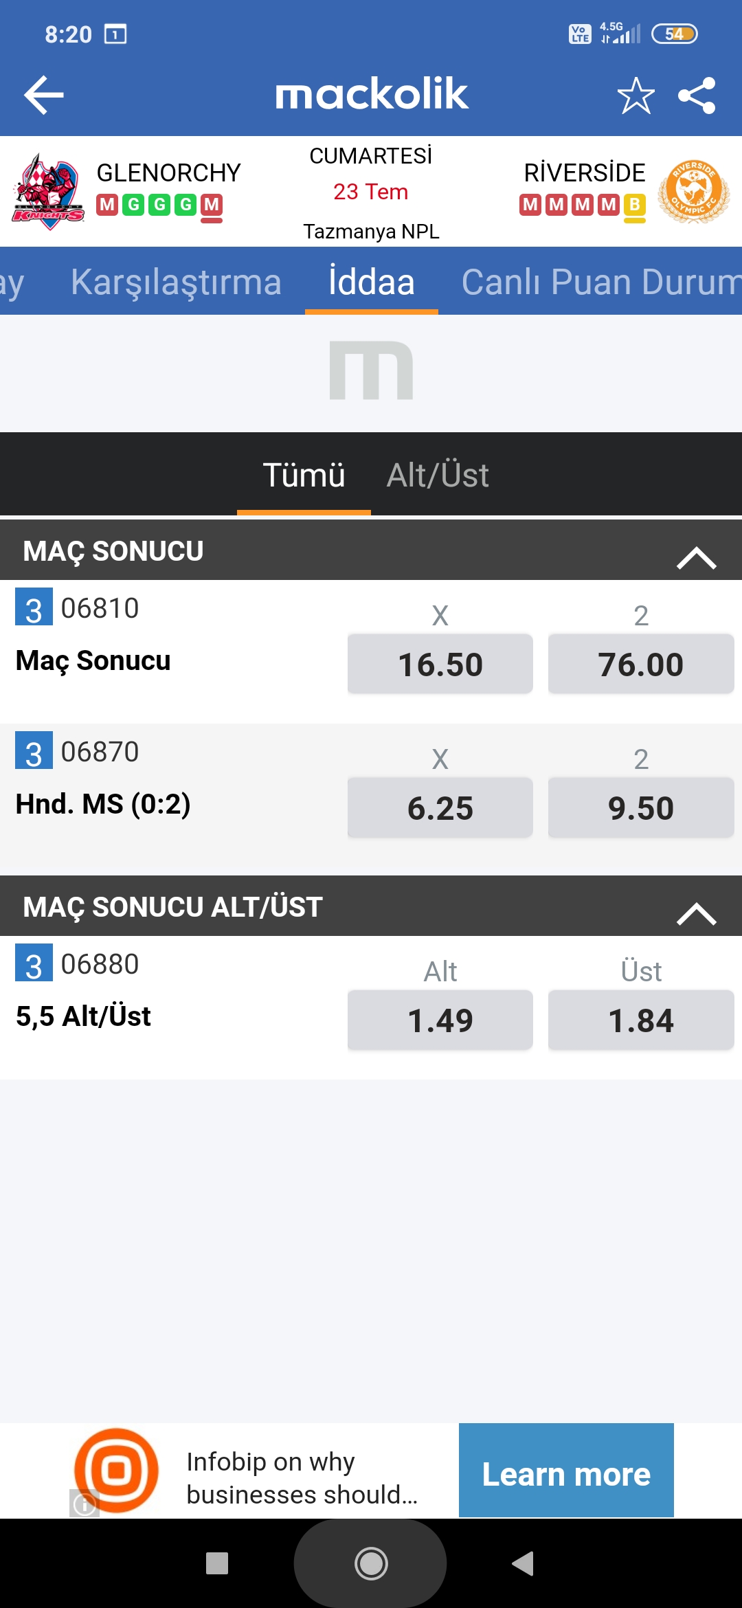Pick handicap draw odds 6.25
The width and height of the screenshot is (742, 1608).
point(440,807)
